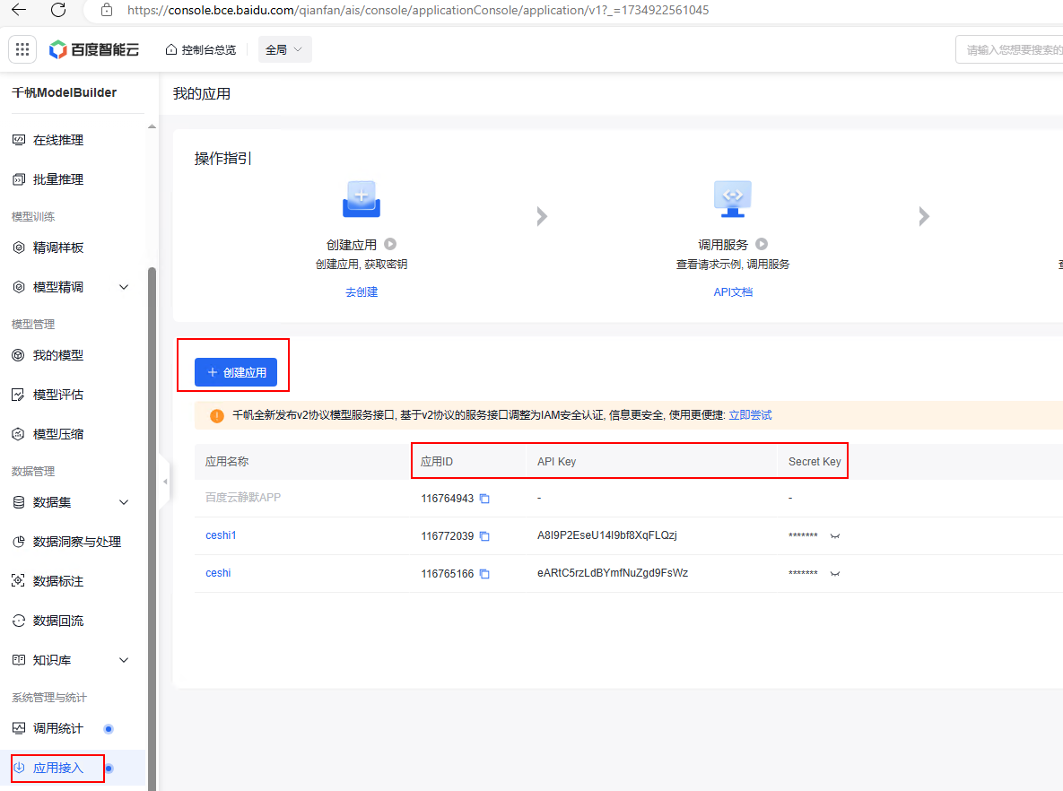Select 应用接入 in the sidebar

click(58, 769)
